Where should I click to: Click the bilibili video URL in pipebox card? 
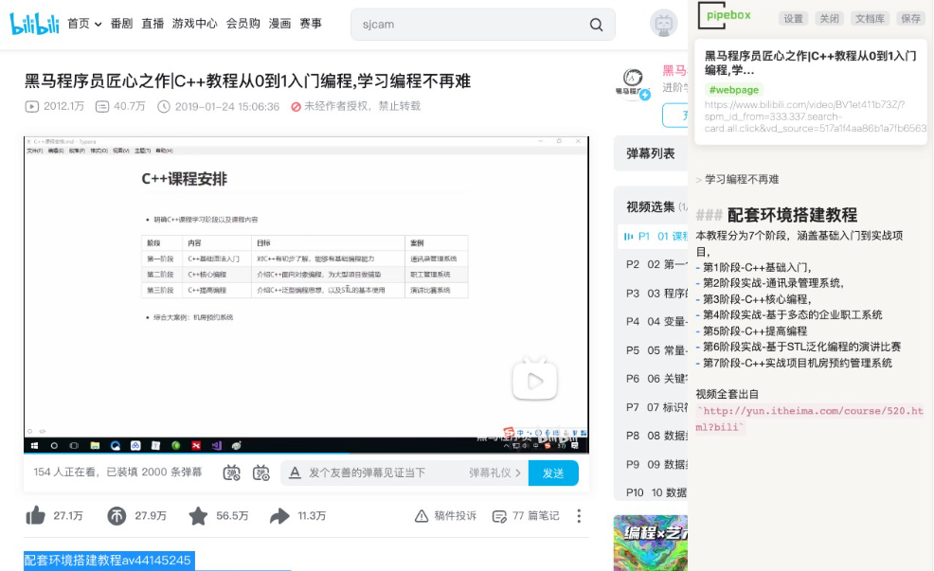click(815, 116)
